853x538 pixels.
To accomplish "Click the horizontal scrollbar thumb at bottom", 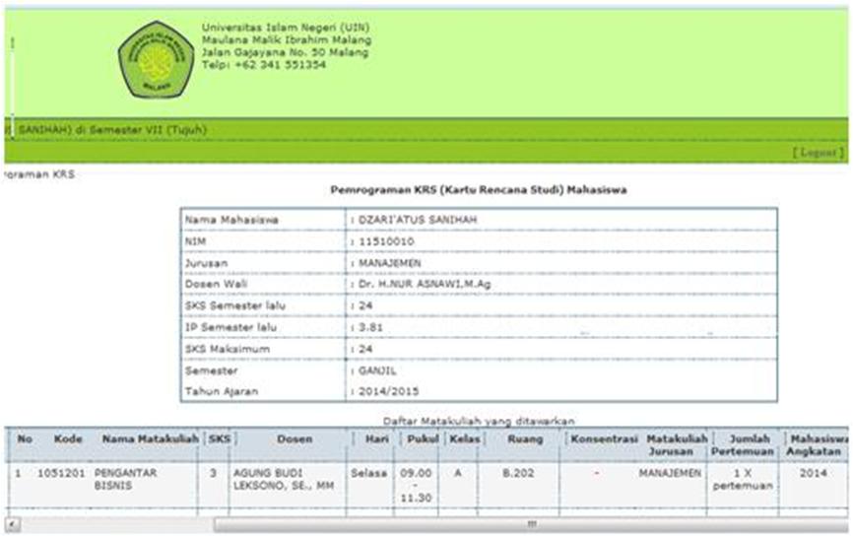I will click(x=530, y=524).
